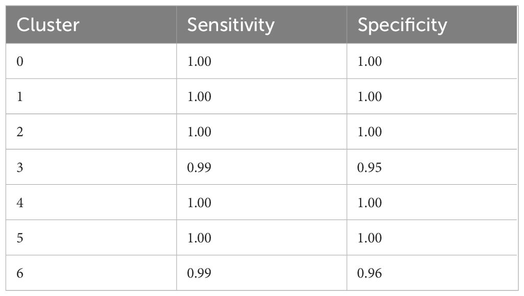Click Cluster 6 specificity value 0.96
524x296 pixels.
[369, 273]
